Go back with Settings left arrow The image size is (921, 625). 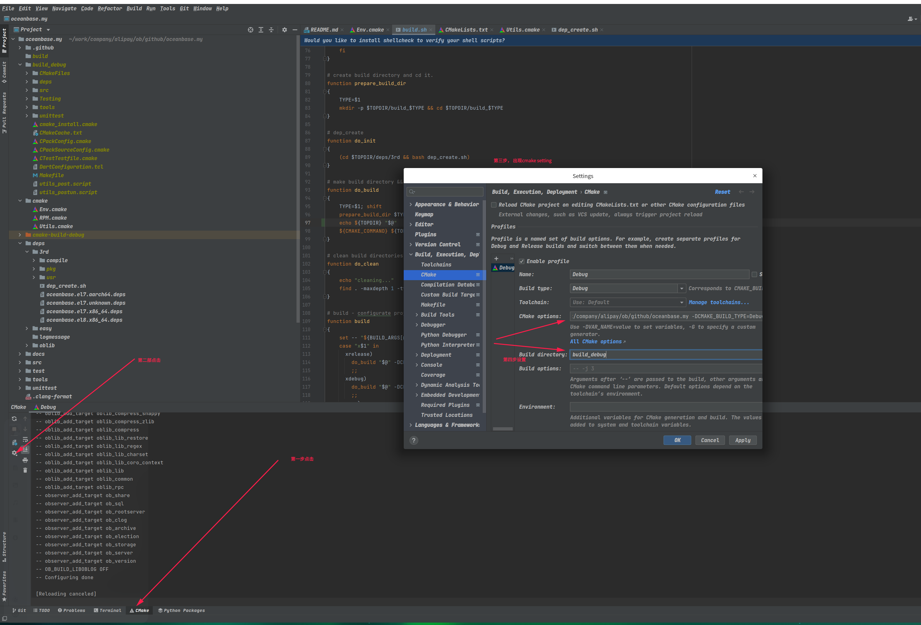click(741, 192)
